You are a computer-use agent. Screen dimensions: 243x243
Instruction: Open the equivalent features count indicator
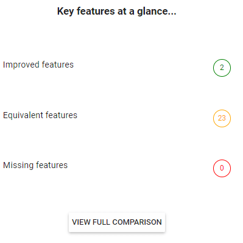(222, 118)
